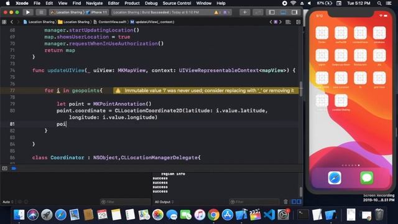The width and height of the screenshot is (398, 224).
Task: Click the console pane scrollbar
Action: (x=301, y=191)
